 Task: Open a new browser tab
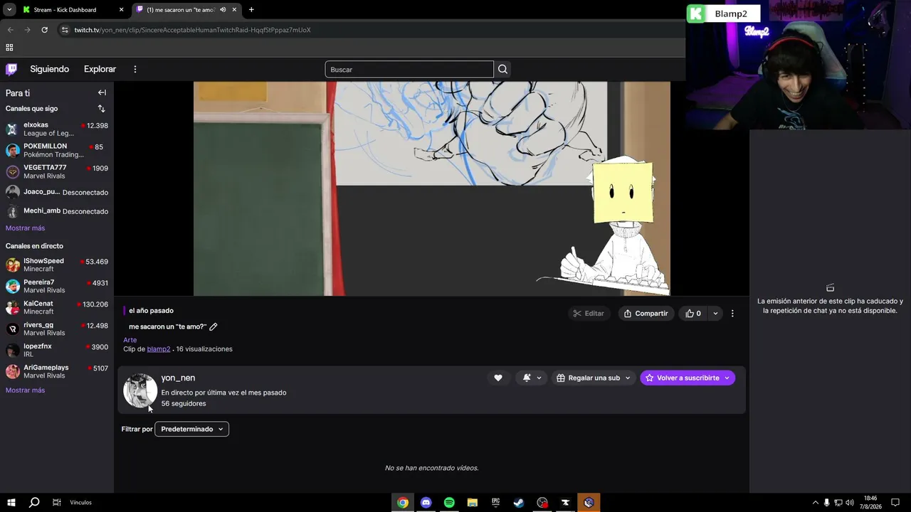(x=251, y=10)
